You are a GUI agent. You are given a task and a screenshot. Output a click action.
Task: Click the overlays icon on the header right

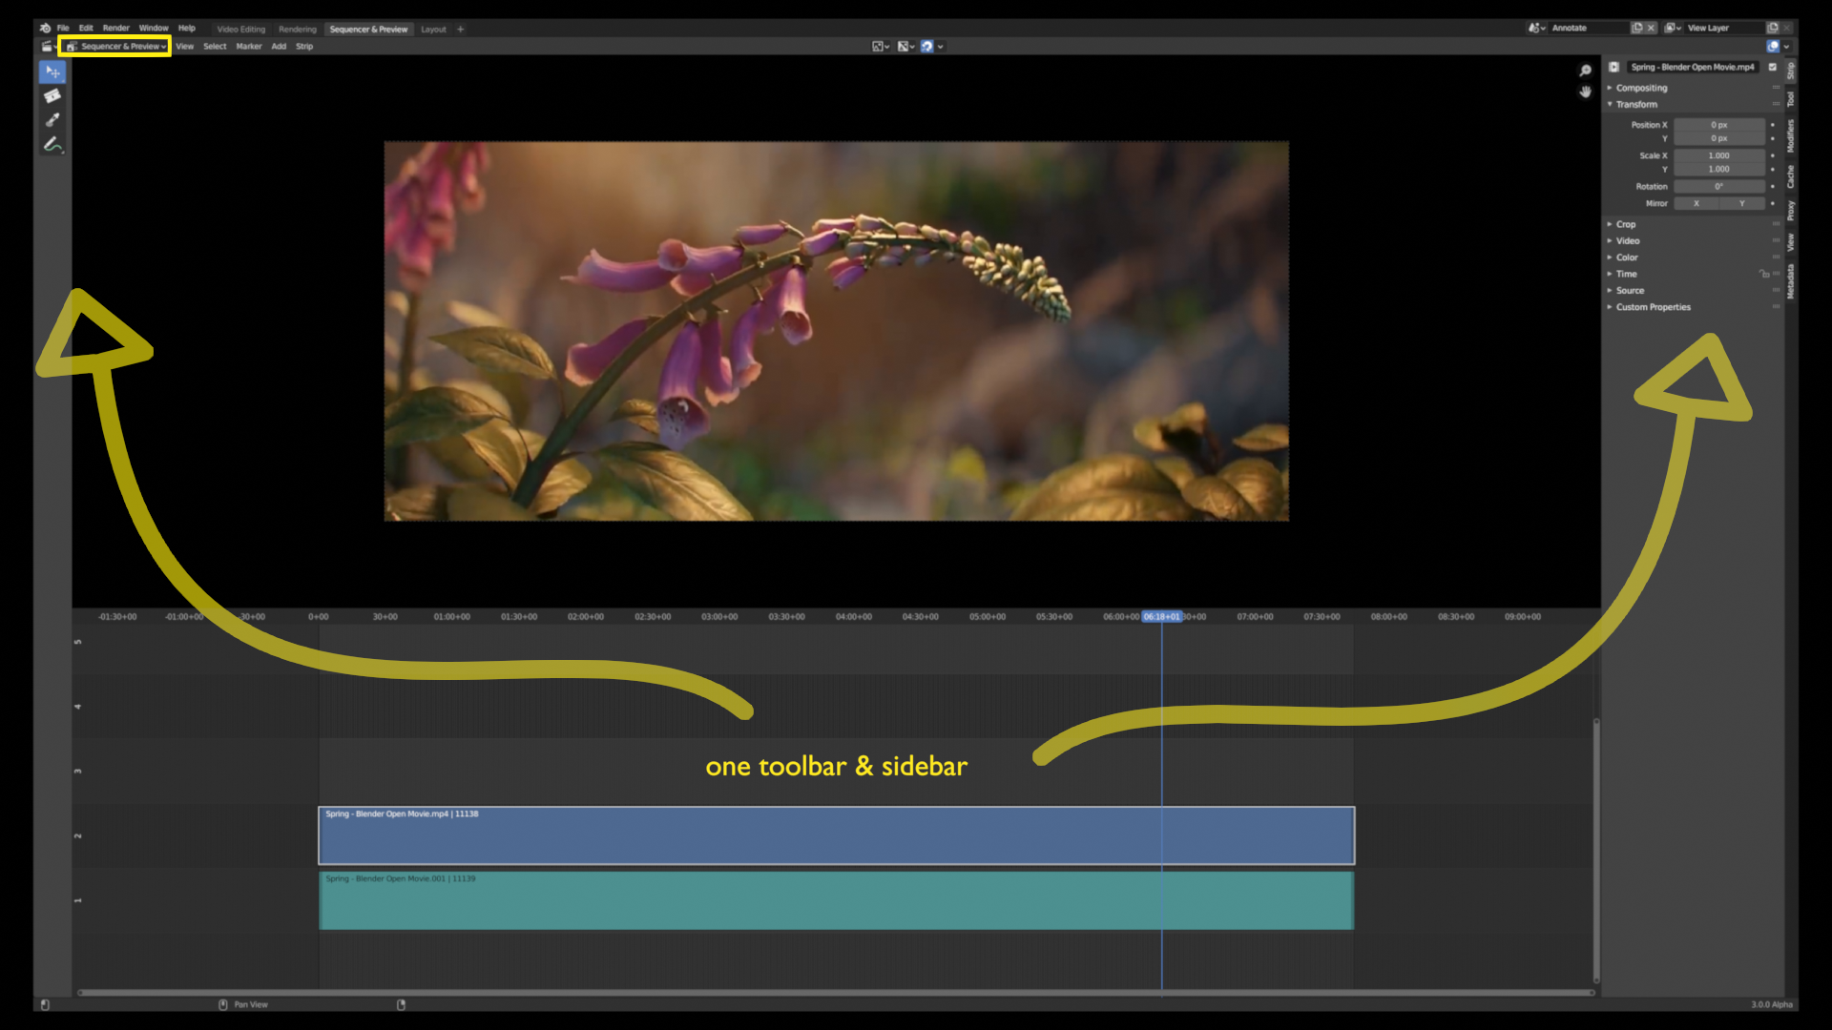(x=1772, y=46)
